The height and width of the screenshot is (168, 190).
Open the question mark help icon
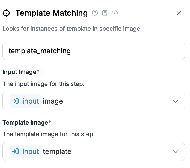[x=95, y=13]
